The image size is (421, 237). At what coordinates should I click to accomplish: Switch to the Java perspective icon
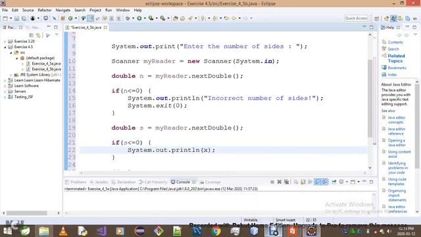[393, 18]
